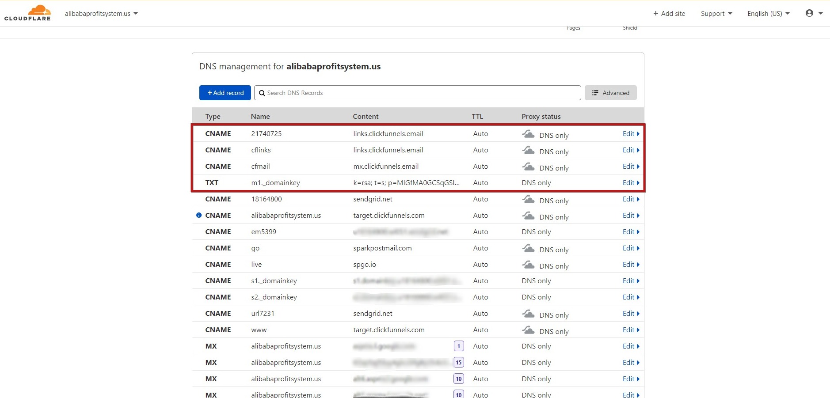Viewport: 830px width, 398px height.
Task: Click priority badge 15 on MX record
Action: (459, 363)
